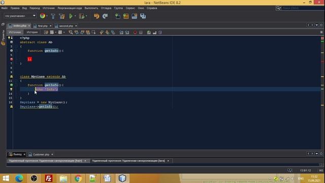Viewport: 325px width, 183px height.
Task: Click Previous Bookmark icon in editor toolbar
Action: pyautogui.click(x=102, y=33)
